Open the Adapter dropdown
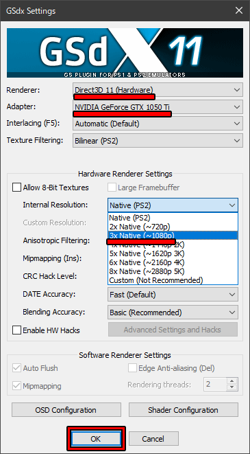 click(158, 107)
